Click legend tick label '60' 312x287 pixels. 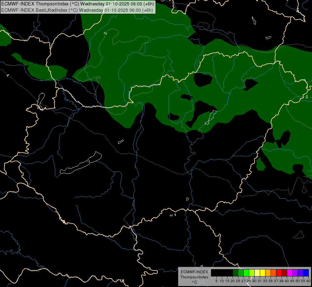(308, 281)
